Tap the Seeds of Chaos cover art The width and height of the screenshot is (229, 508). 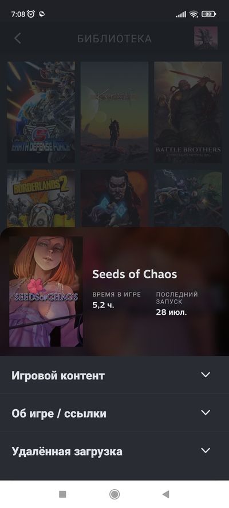tap(46, 291)
